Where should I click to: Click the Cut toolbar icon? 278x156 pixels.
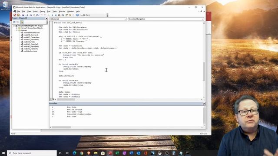(27, 15)
